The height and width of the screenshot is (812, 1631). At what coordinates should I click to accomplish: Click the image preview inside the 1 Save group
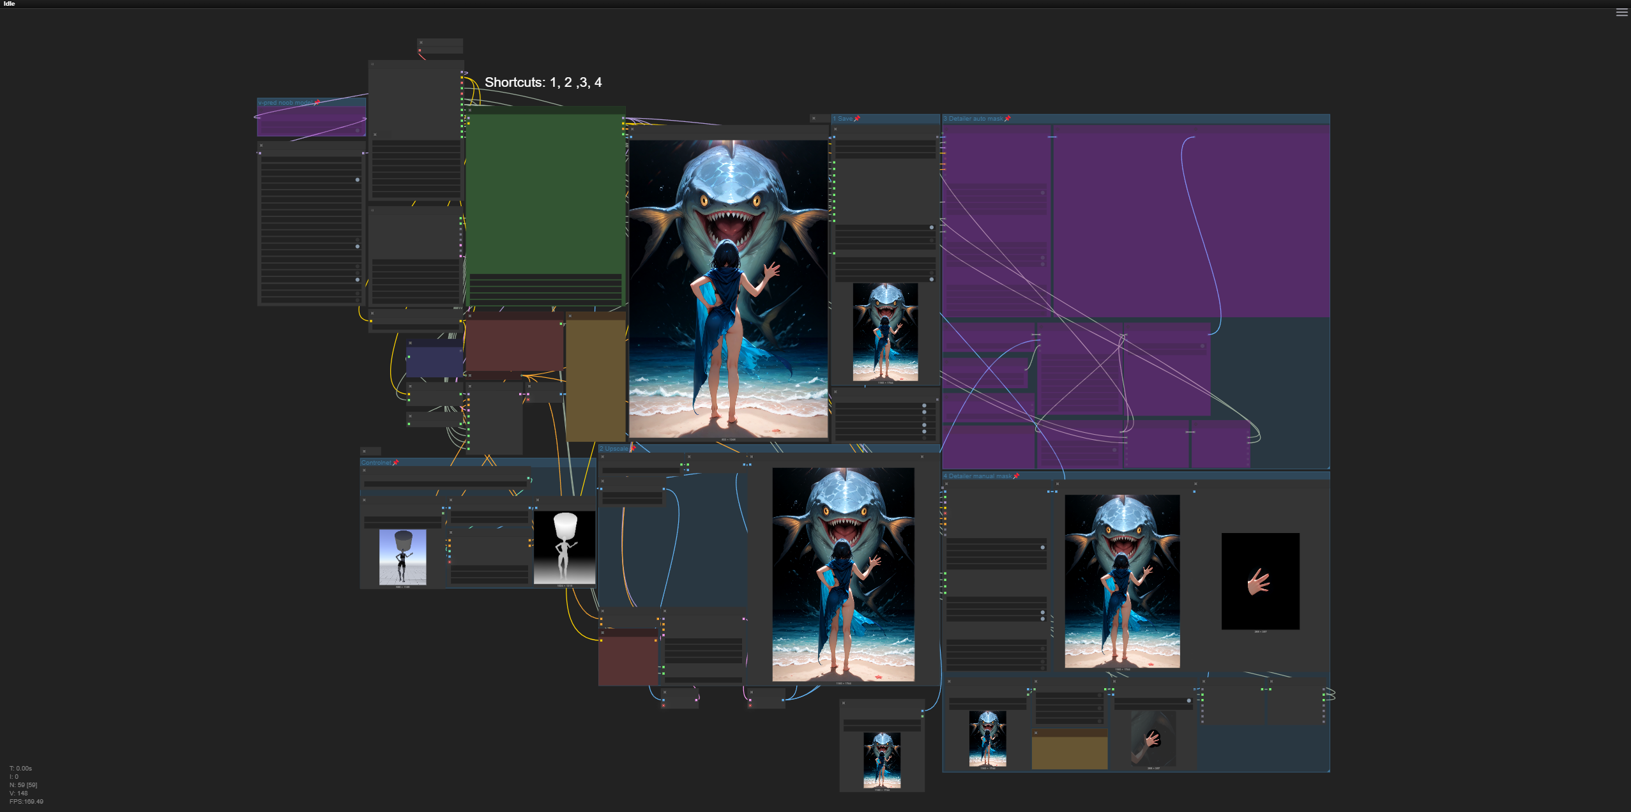(885, 333)
